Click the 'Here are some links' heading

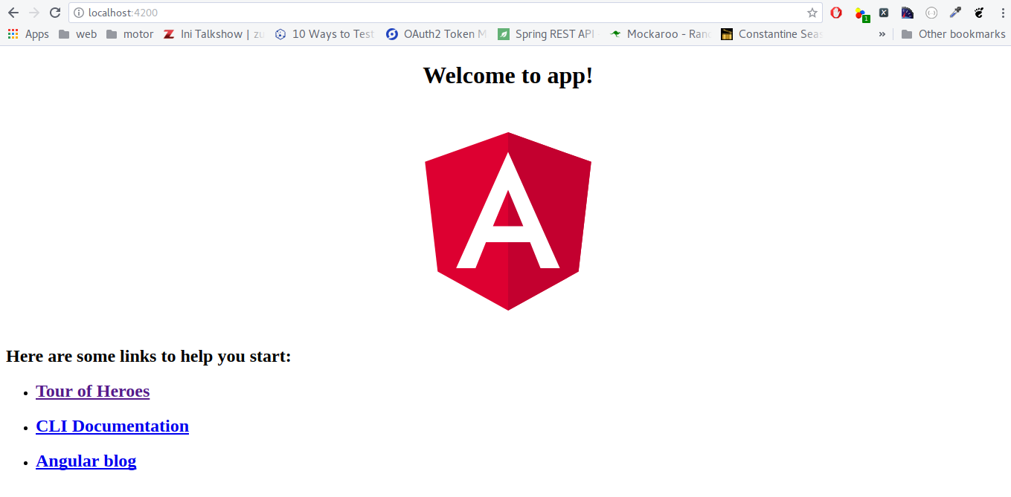149,356
